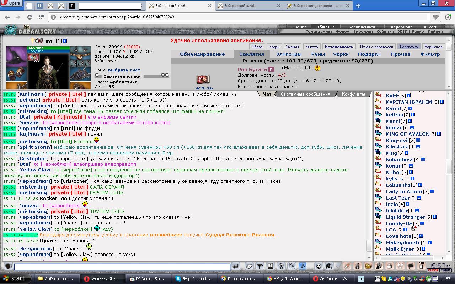Switch to Конфликты chat tab
The height and width of the screenshot is (284, 455).
pos(353,94)
